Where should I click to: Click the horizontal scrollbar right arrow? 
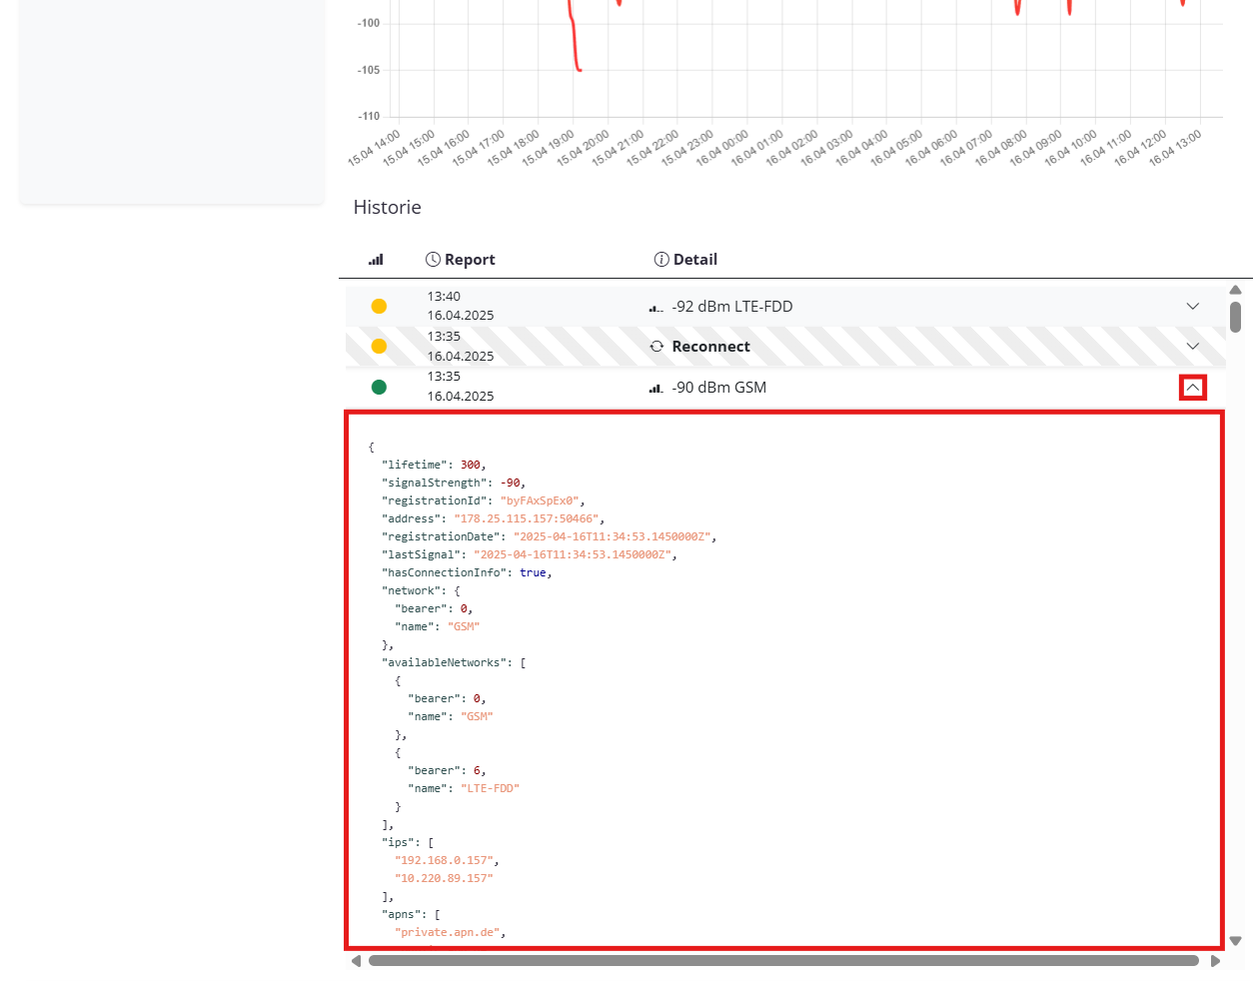(x=1215, y=961)
